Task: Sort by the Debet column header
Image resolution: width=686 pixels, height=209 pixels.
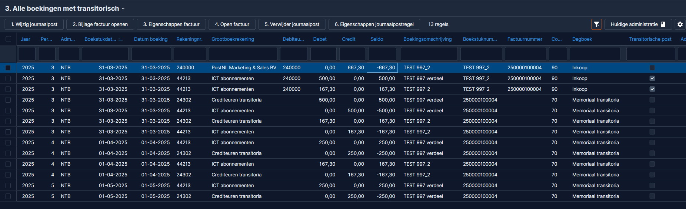Action: [320, 39]
